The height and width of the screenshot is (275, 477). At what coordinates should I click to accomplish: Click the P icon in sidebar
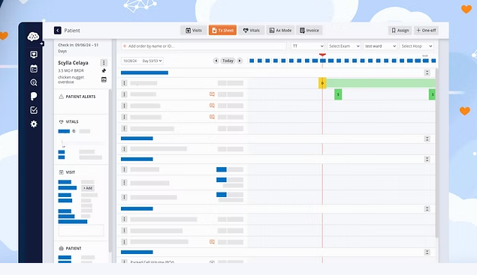tap(34, 96)
